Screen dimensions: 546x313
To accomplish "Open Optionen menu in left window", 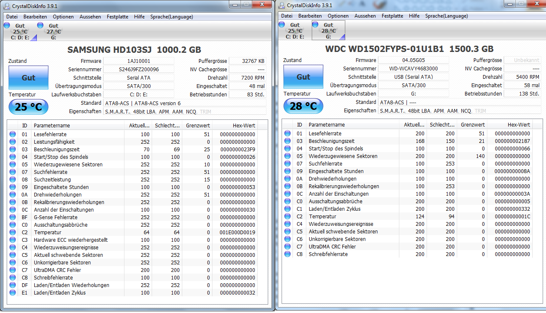I will coord(63,17).
